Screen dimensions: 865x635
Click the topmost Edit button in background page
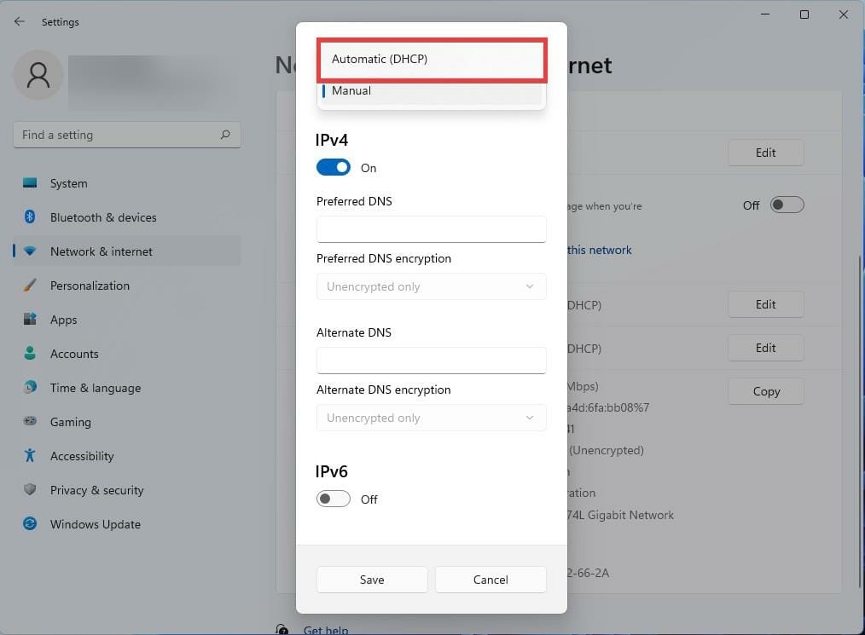(766, 153)
